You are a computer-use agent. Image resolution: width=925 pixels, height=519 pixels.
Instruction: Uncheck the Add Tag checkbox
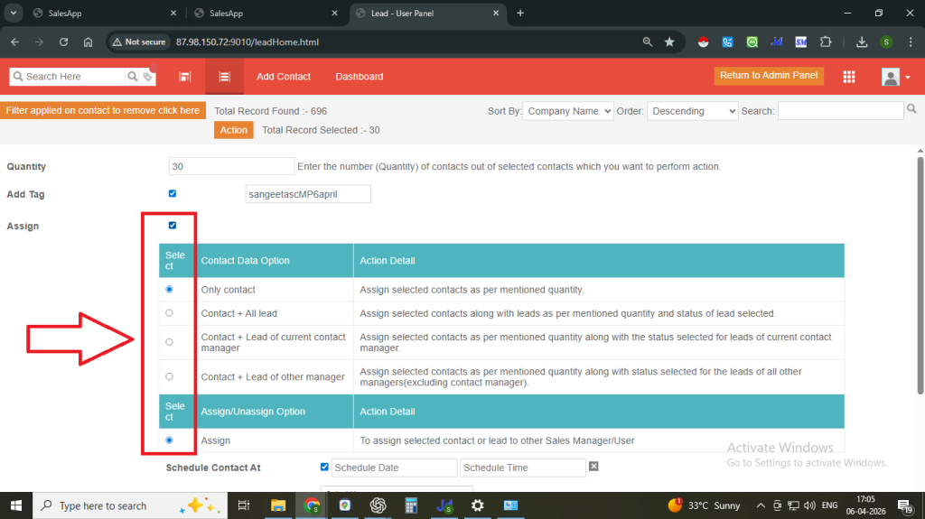pos(173,193)
